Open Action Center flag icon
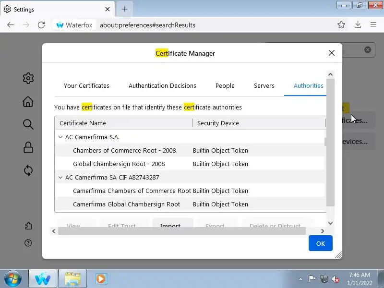384x288 pixels. [x=312, y=279]
